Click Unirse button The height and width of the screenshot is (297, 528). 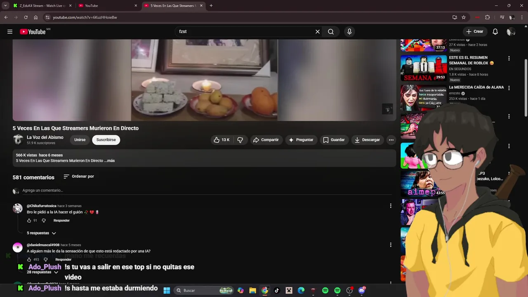(80, 140)
